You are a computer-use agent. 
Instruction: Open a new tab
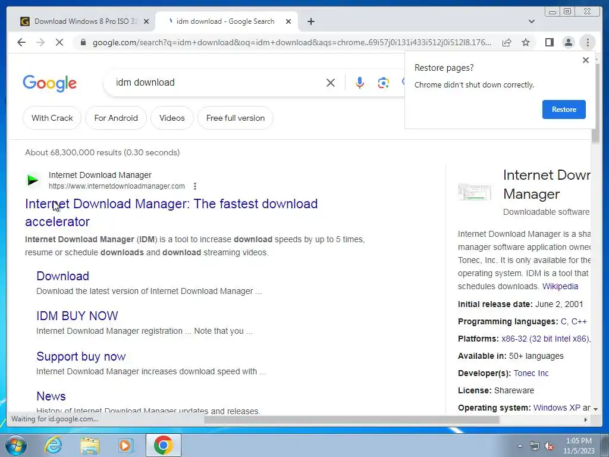(310, 21)
